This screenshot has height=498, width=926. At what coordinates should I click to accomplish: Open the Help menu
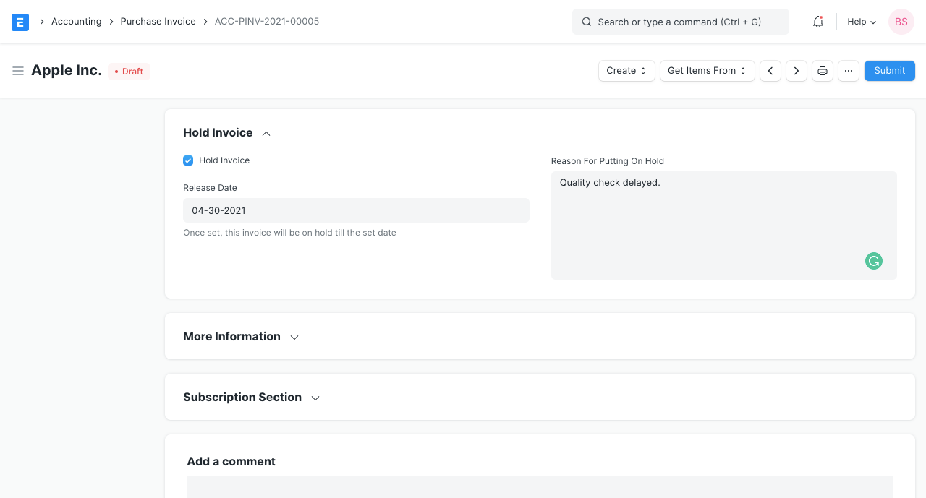862,22
